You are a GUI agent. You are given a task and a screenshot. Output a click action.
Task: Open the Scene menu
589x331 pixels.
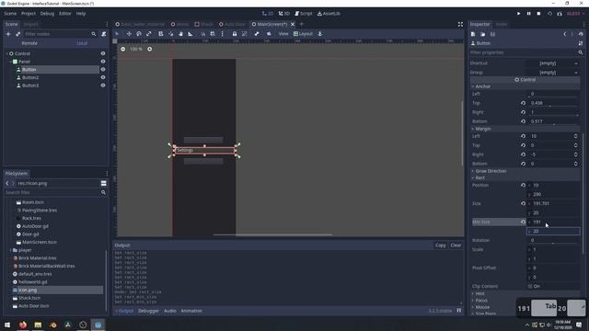[x=10, y=14]
